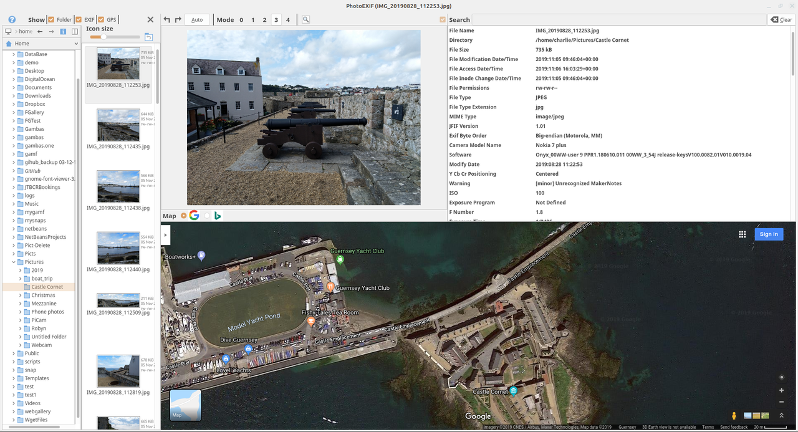Rotate image left with the curved arrow
This screenshot has height=432, width=798.
pyautogui.click(x=166, y=20)
